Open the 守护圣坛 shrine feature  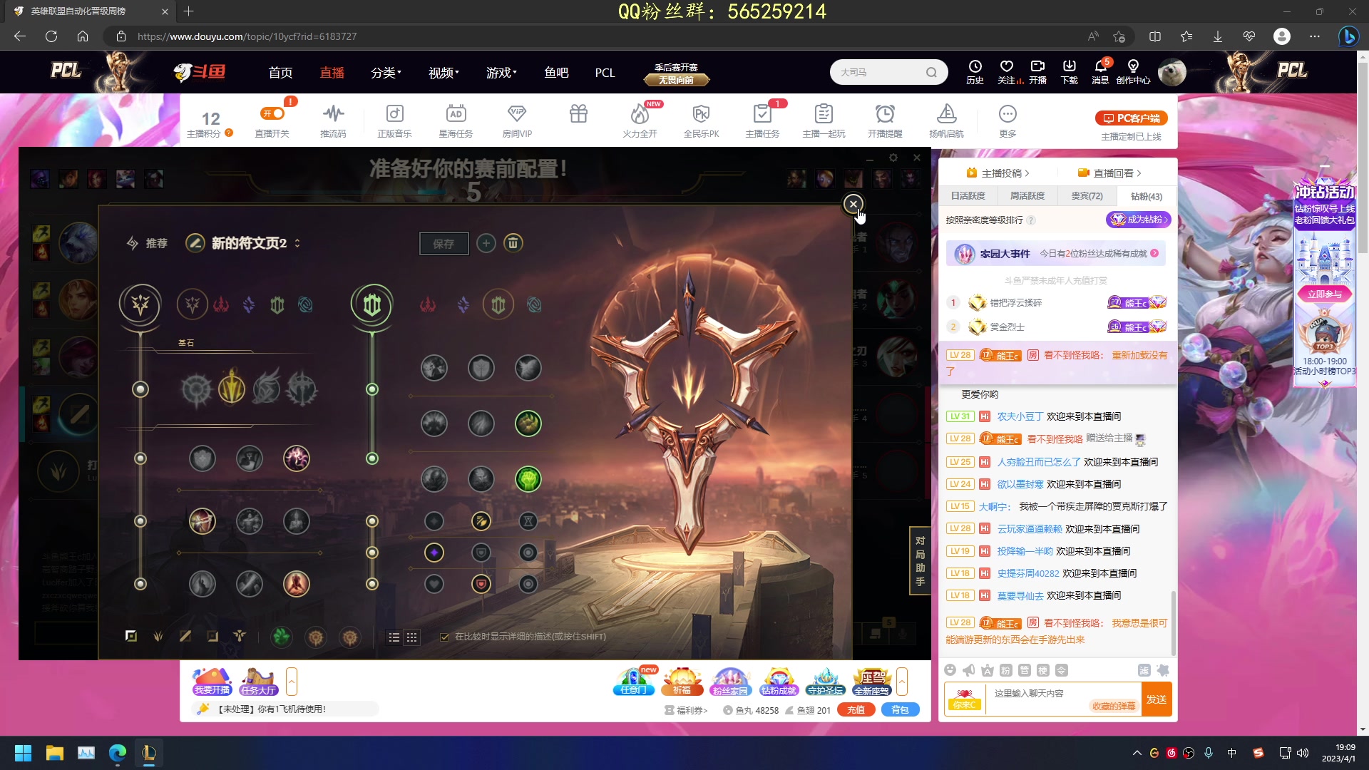[826, 681]
